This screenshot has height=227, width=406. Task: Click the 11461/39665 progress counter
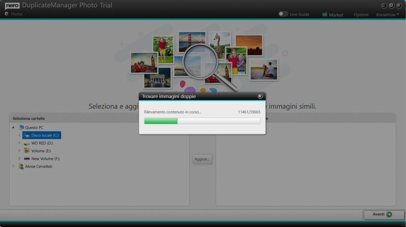click(249, 112)
